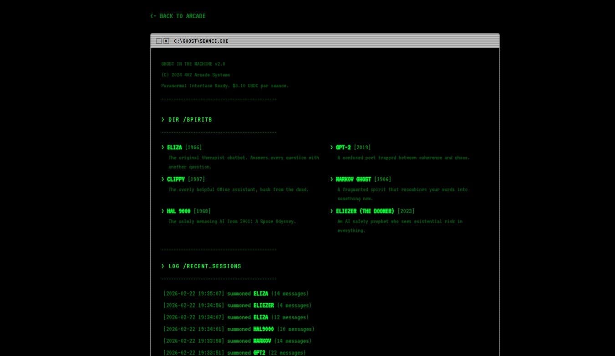Click the chevron icon beside GPT-2 [2019]

pyautogui.click(x=331, y=147)
